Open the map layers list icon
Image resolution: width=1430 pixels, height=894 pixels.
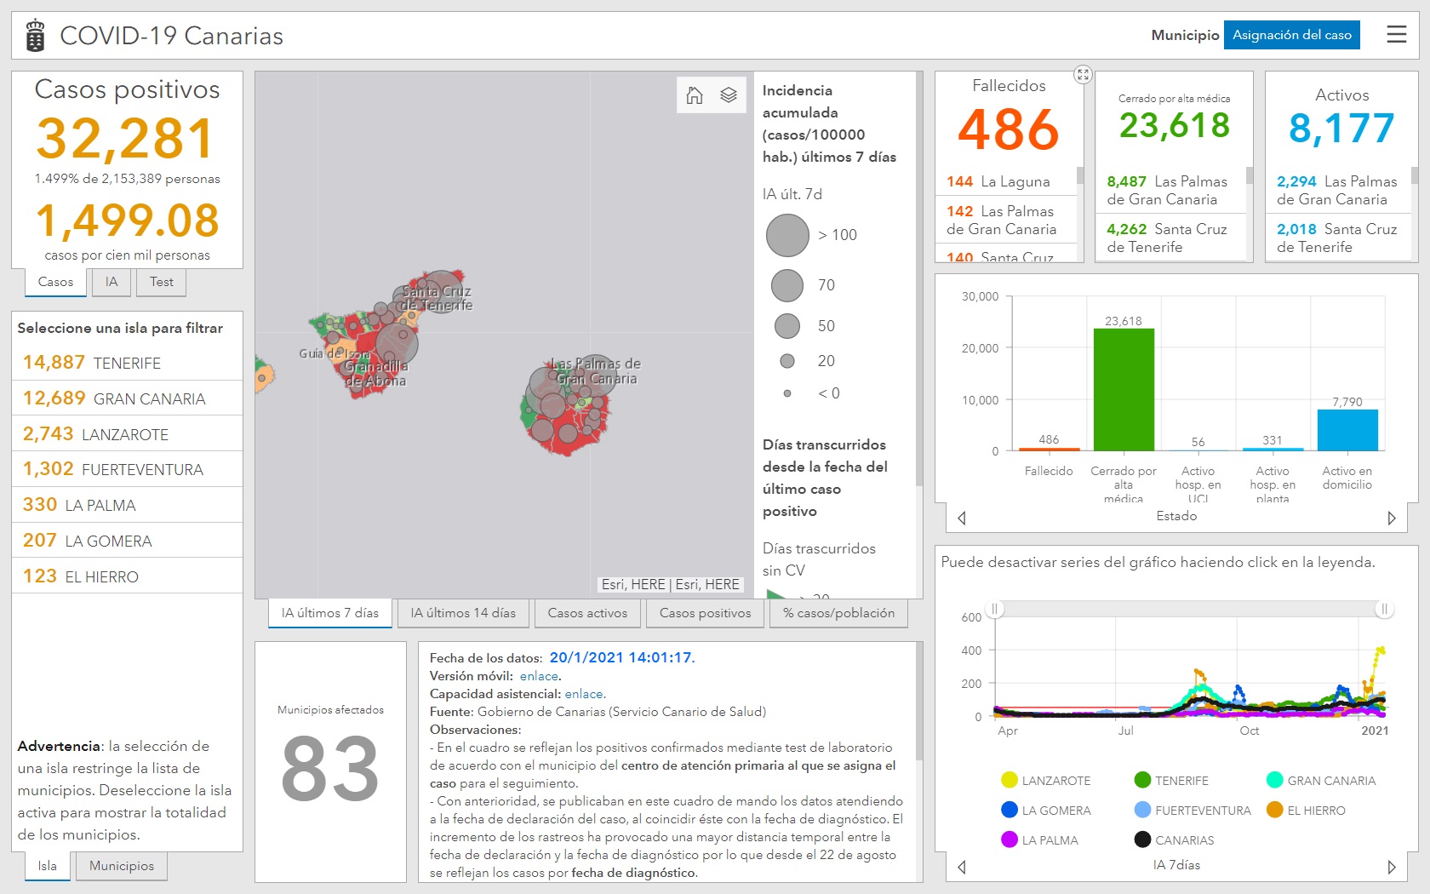[x=729, y=95]
